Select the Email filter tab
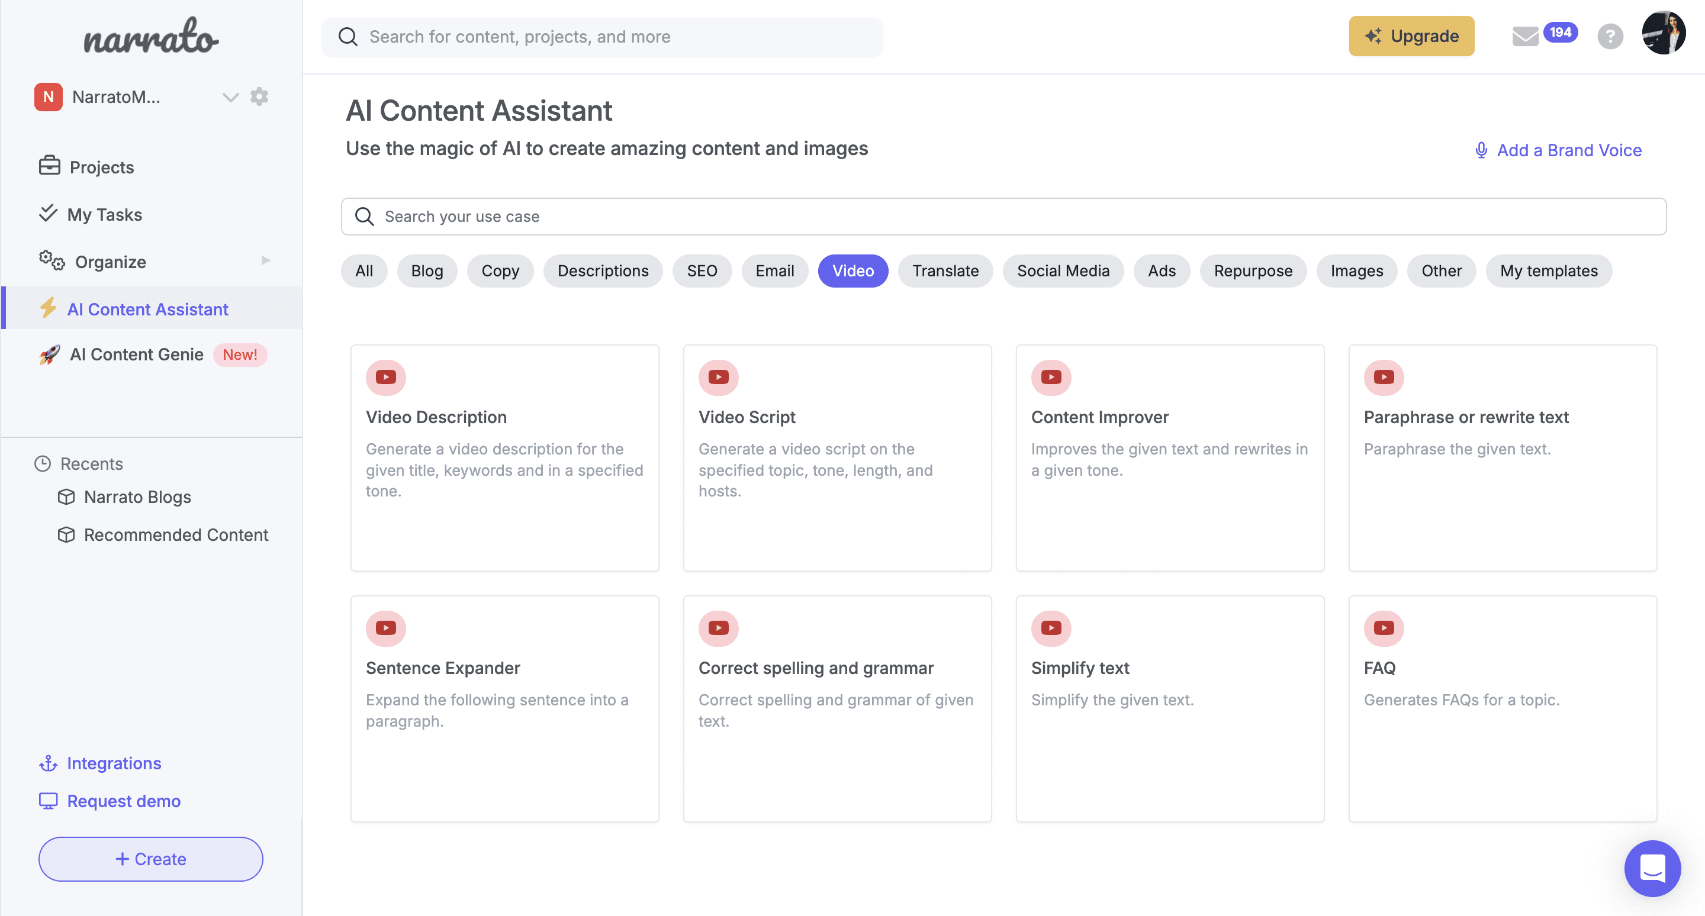Screen dimensions: 1705x916 pyautogui.click(x=774, y=270)
